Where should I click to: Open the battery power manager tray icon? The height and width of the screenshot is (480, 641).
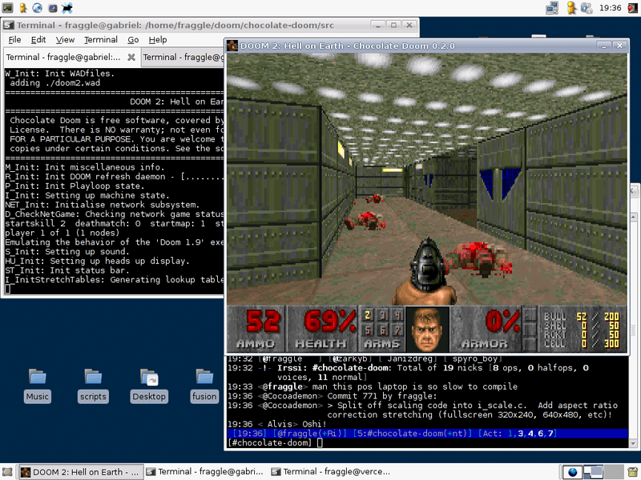pyautogui.click(x=587, y=7)
